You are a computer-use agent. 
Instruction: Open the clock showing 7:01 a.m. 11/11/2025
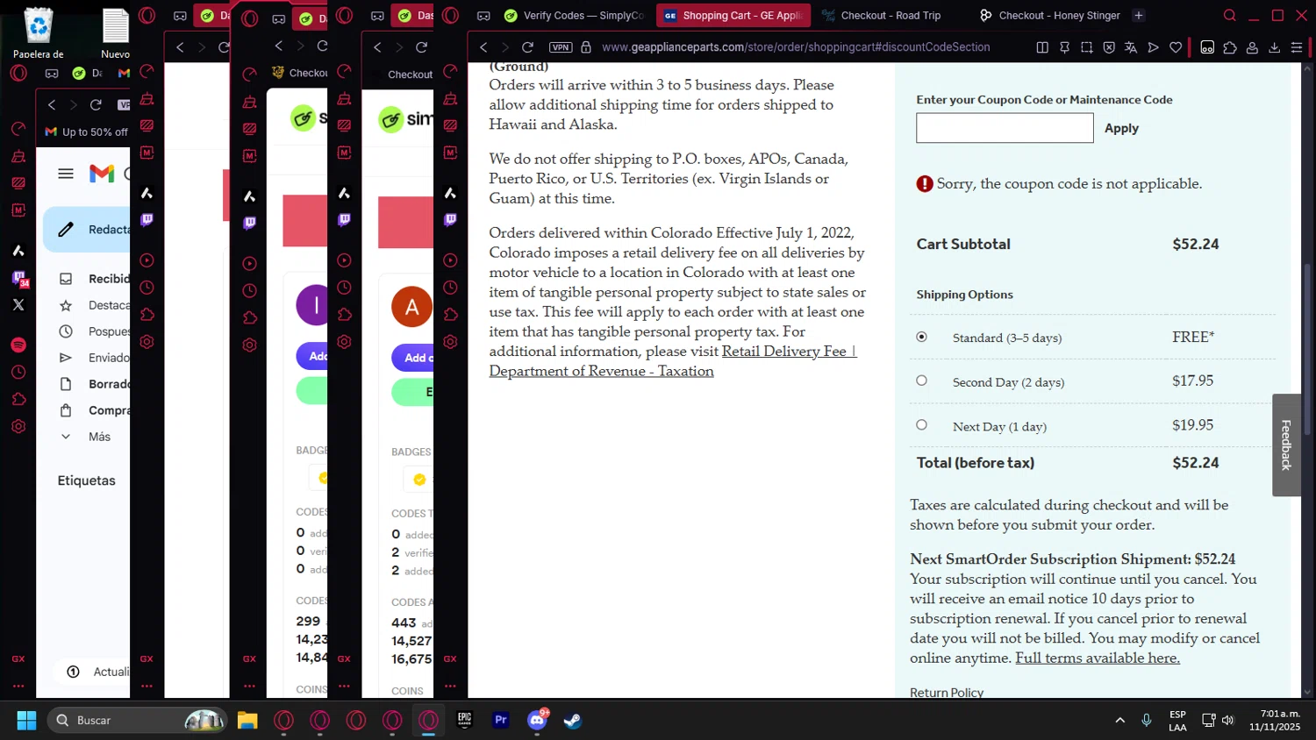(1276, 720)
